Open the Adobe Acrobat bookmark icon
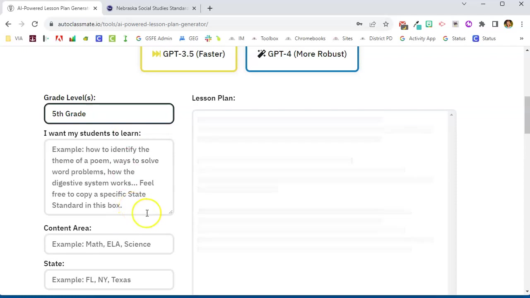Image resolution: width=530 pixels, height=298 pixels. (x=59, y=38)
